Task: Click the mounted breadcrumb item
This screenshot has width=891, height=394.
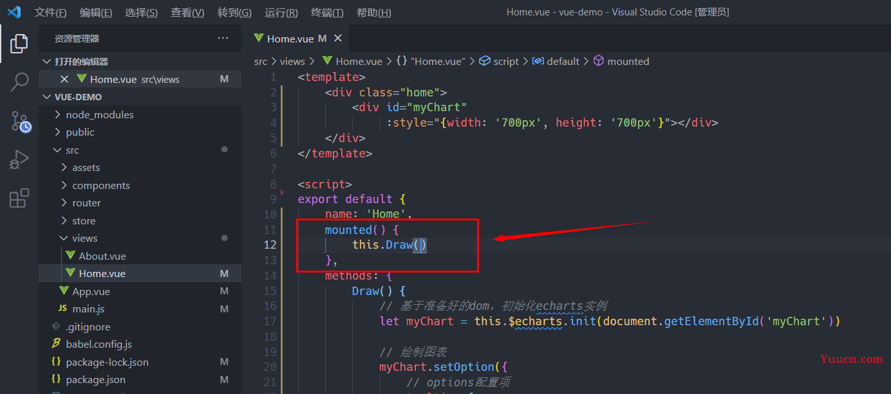Action: 628,61
